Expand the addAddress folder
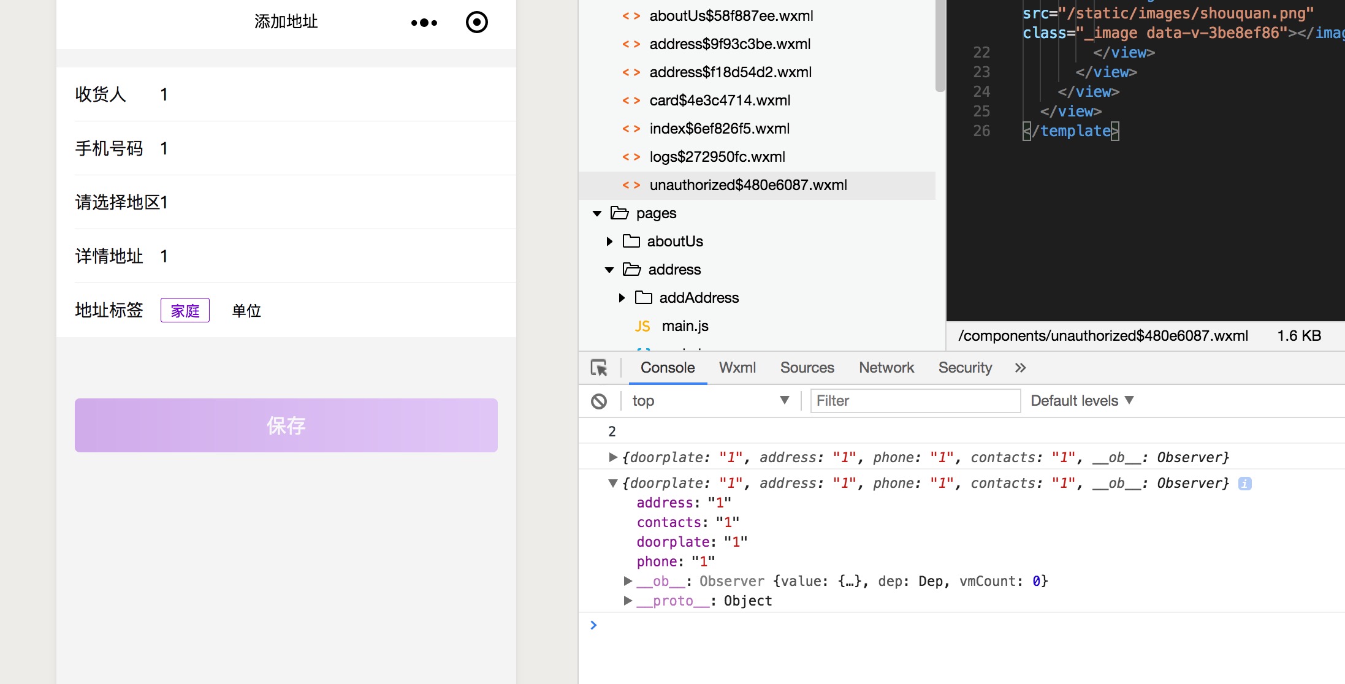1345x684 pixels. click(x=623, y=297)
